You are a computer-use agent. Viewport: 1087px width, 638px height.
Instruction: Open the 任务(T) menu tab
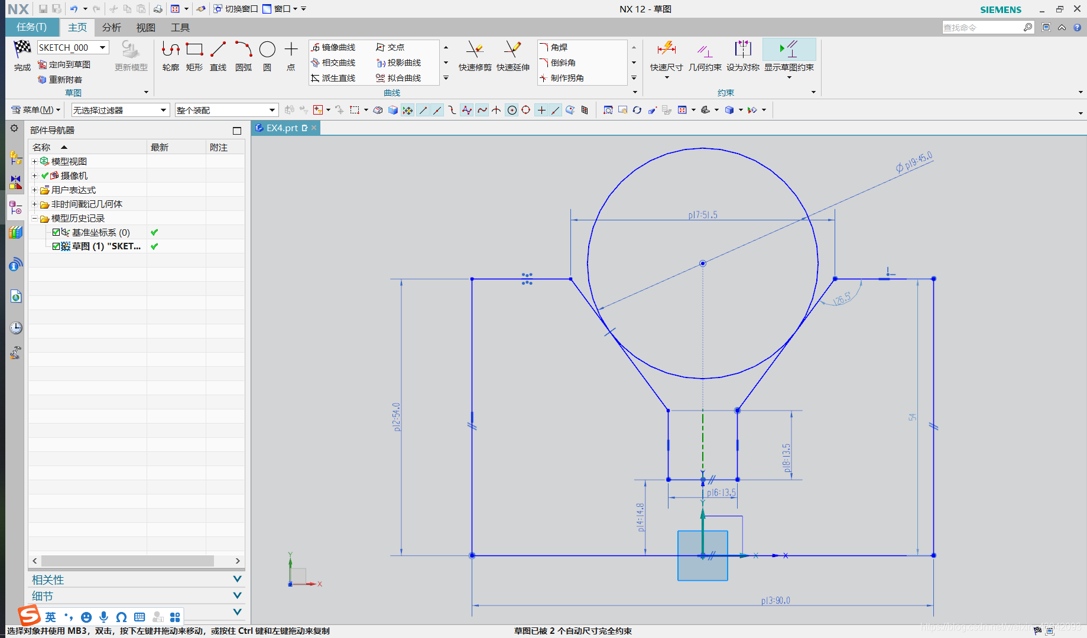pyautogui.click(x=32, y=27)
